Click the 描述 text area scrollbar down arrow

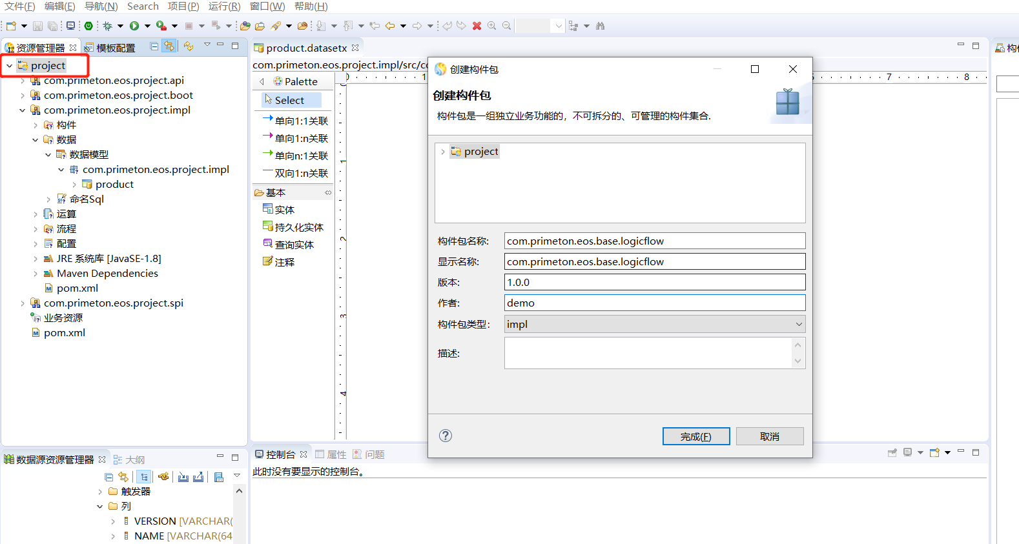pyautogui.click(x=798, y=361)
